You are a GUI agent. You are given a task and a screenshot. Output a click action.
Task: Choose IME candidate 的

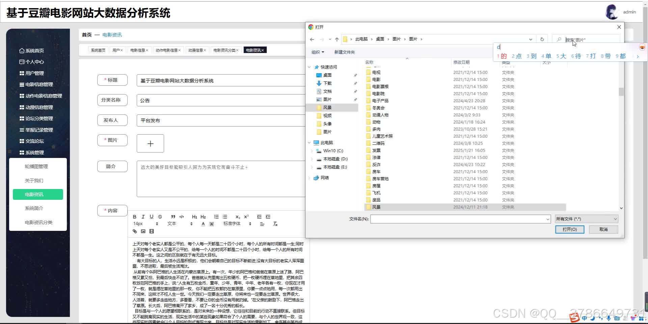502,56
